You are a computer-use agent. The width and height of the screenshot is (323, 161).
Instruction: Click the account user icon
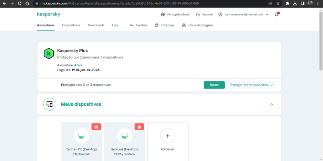click(220, 14)
